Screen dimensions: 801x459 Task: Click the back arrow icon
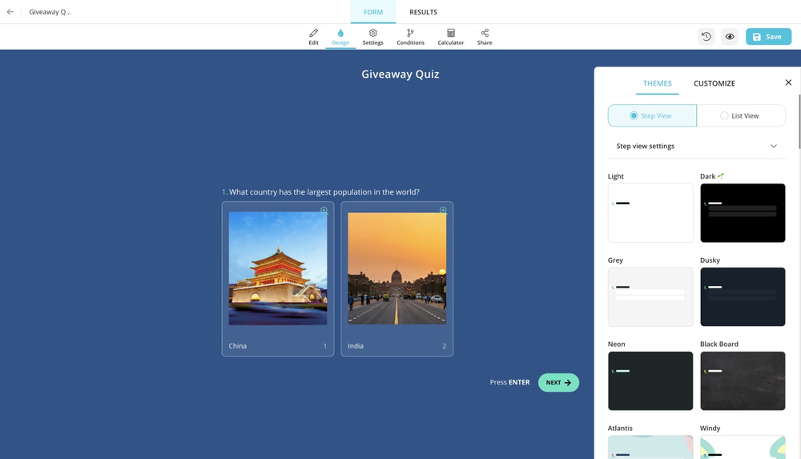[x=10, y=12]
